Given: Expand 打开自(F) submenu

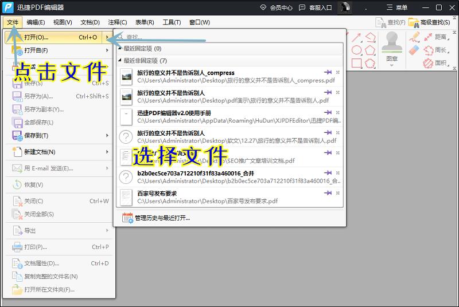Looking at the screenshot, I should (x=58, y=50).
